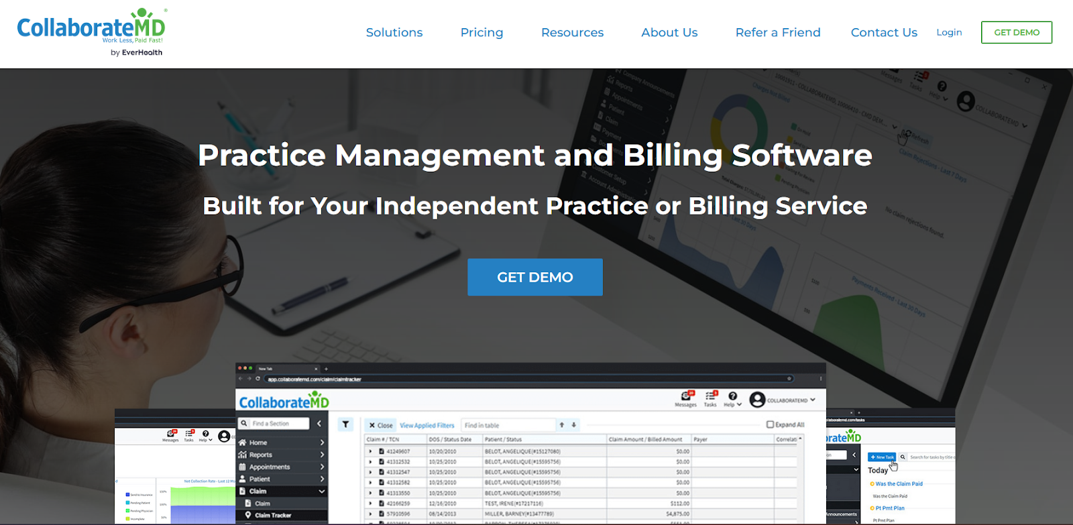Expand the Home section chevron
Image resolution: width=1073 pixels, height=525 pixels.
point(322,443)
